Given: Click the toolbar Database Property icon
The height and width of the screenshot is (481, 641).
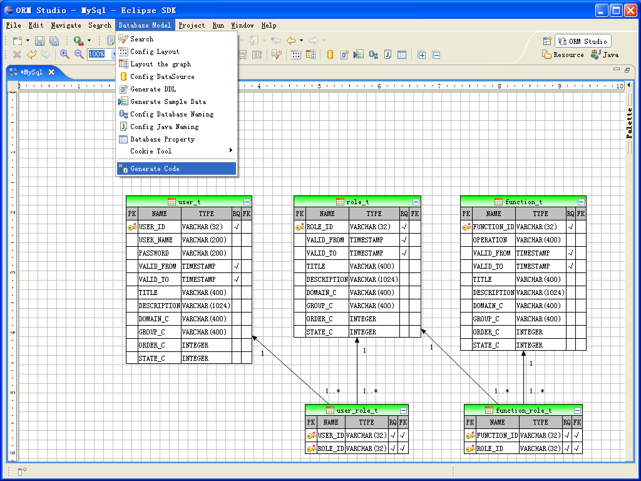Looking at the screenshot, I should coord(402,54).
